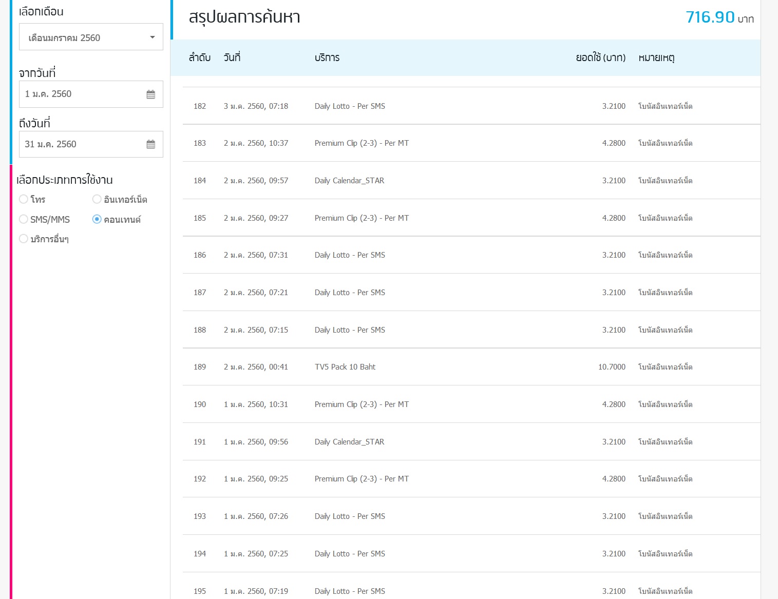Click the date 2 ม.ค. 2560, 07:21

[x=256, y=293]
